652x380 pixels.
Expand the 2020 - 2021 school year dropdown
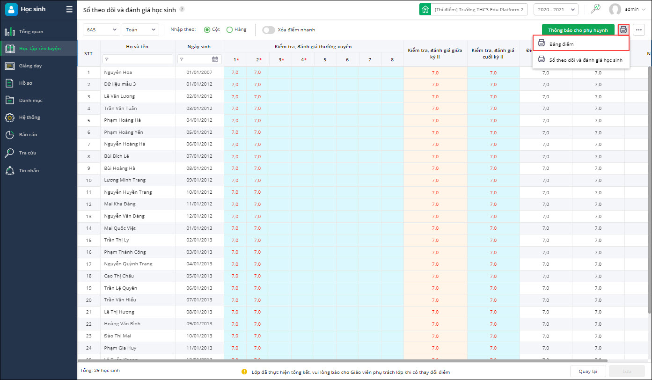tap(556, 9)
